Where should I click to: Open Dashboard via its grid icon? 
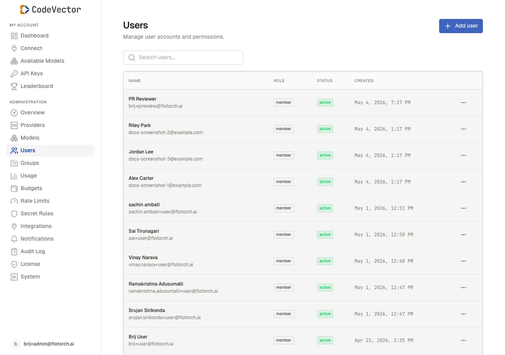[x=14, y=36]
